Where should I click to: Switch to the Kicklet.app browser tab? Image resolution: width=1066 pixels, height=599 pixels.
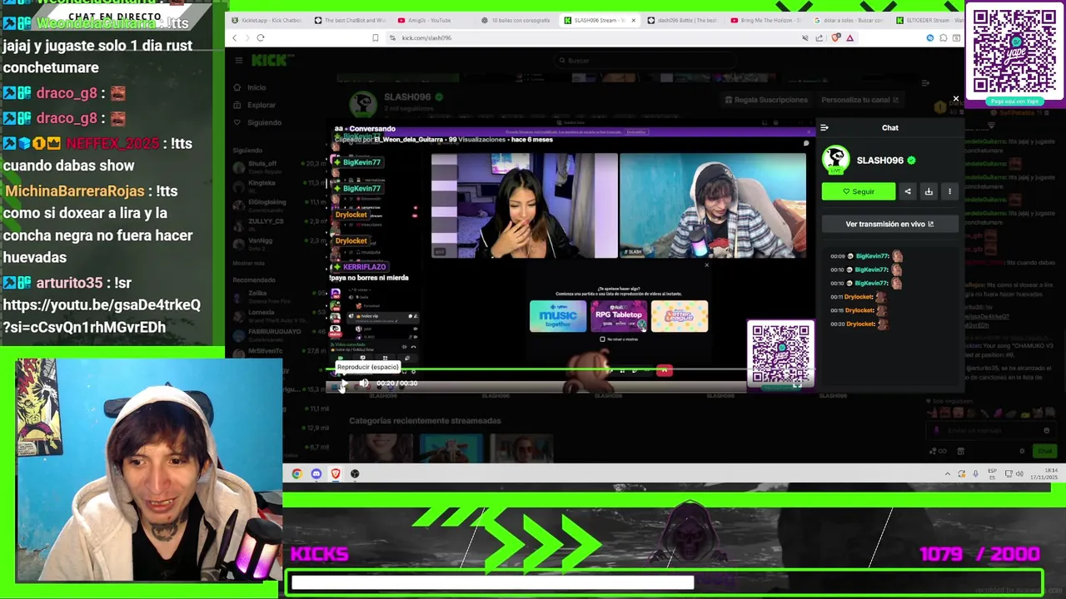pyautogui.click(x=266, y=20)
